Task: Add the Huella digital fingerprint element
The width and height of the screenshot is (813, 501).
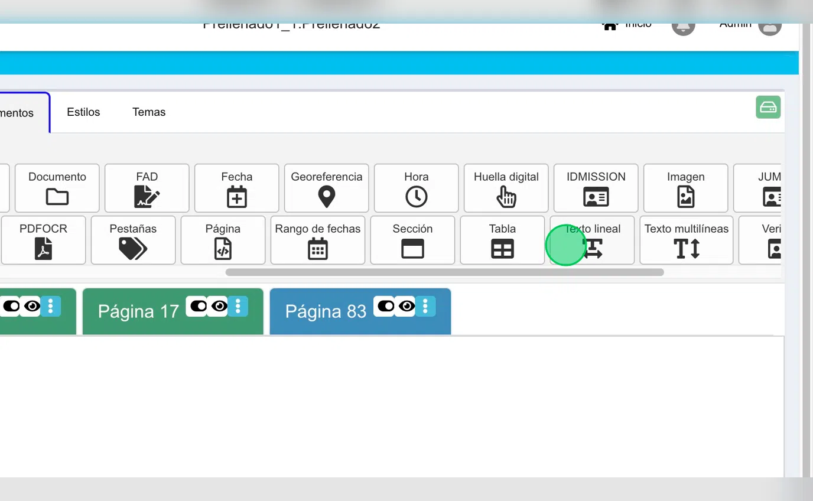Action: [x=506, y=188]
